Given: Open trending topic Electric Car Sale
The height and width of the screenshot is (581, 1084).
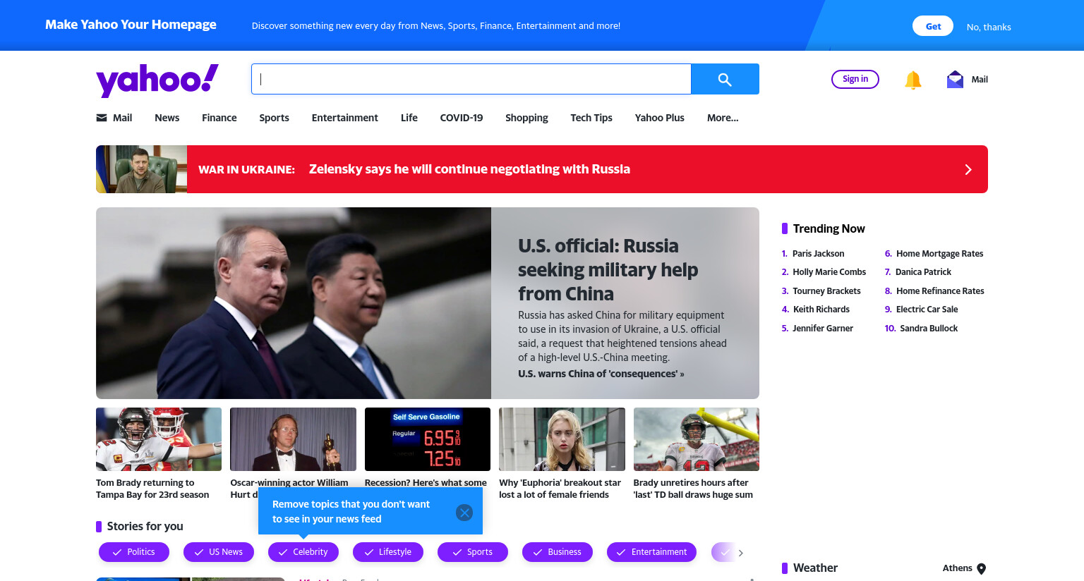Looking at the screenshot, I should (x=927, y=310).
